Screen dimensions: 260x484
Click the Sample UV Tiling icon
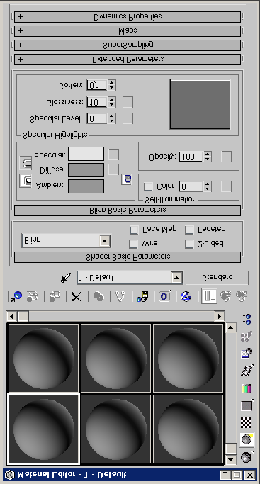pos(247,405)
